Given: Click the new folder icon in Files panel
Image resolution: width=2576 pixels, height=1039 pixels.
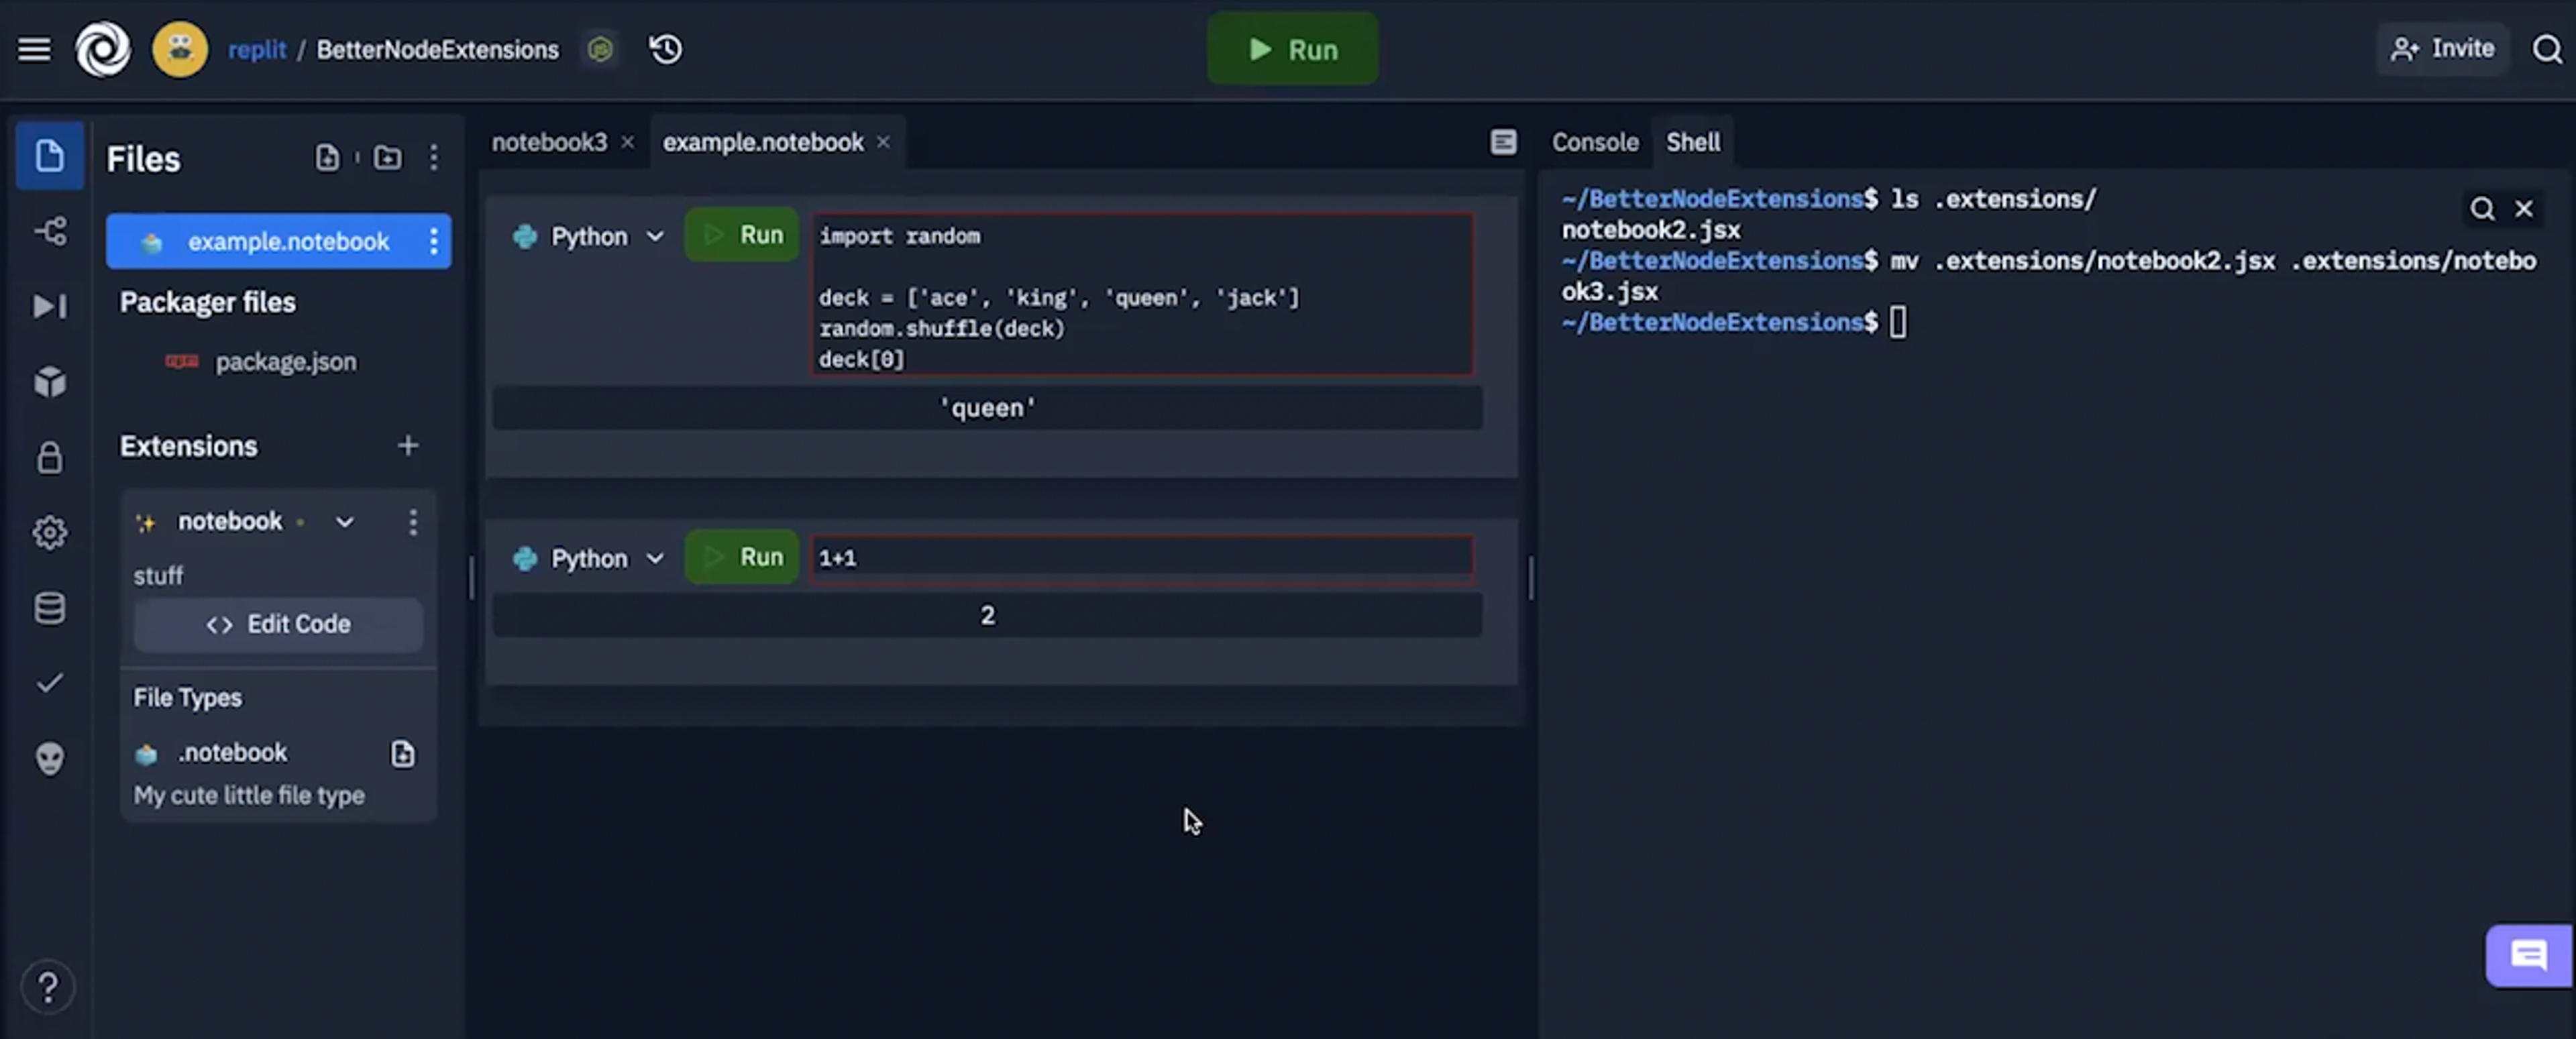Looking at the screenshot, I should coord(387,157).
